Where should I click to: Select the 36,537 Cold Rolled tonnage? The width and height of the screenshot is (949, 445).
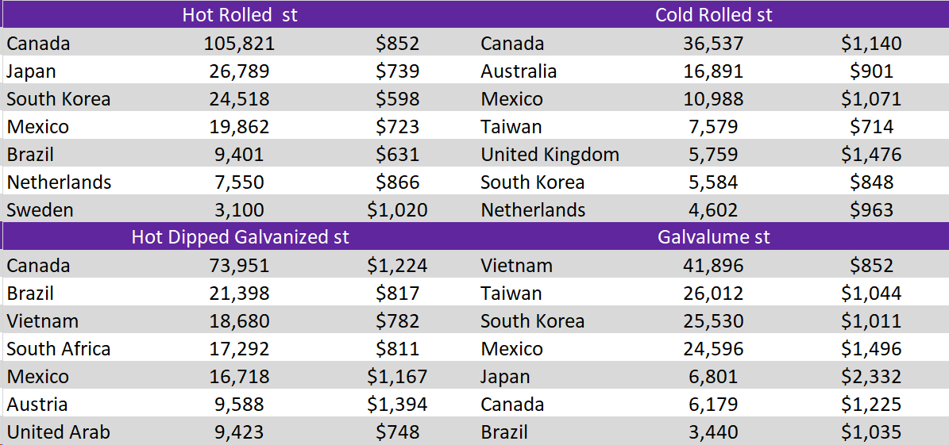coord(713,44)
